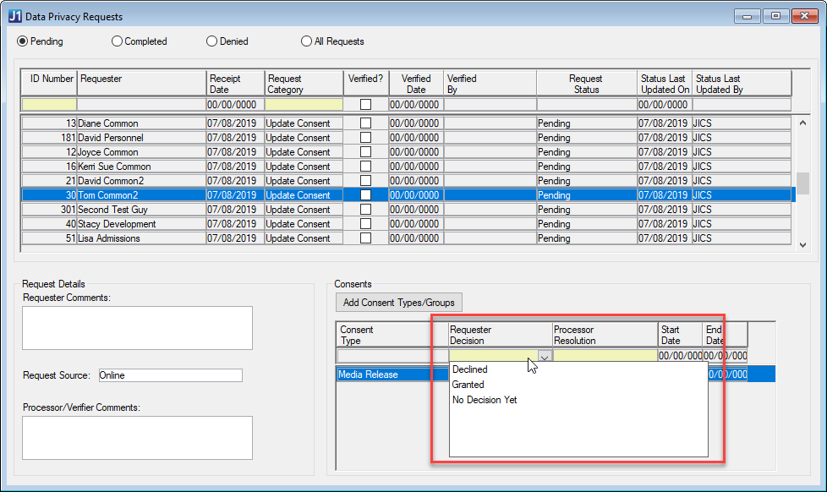
Task: Click the Processor Resolution filter field
Action: point(605,357)
